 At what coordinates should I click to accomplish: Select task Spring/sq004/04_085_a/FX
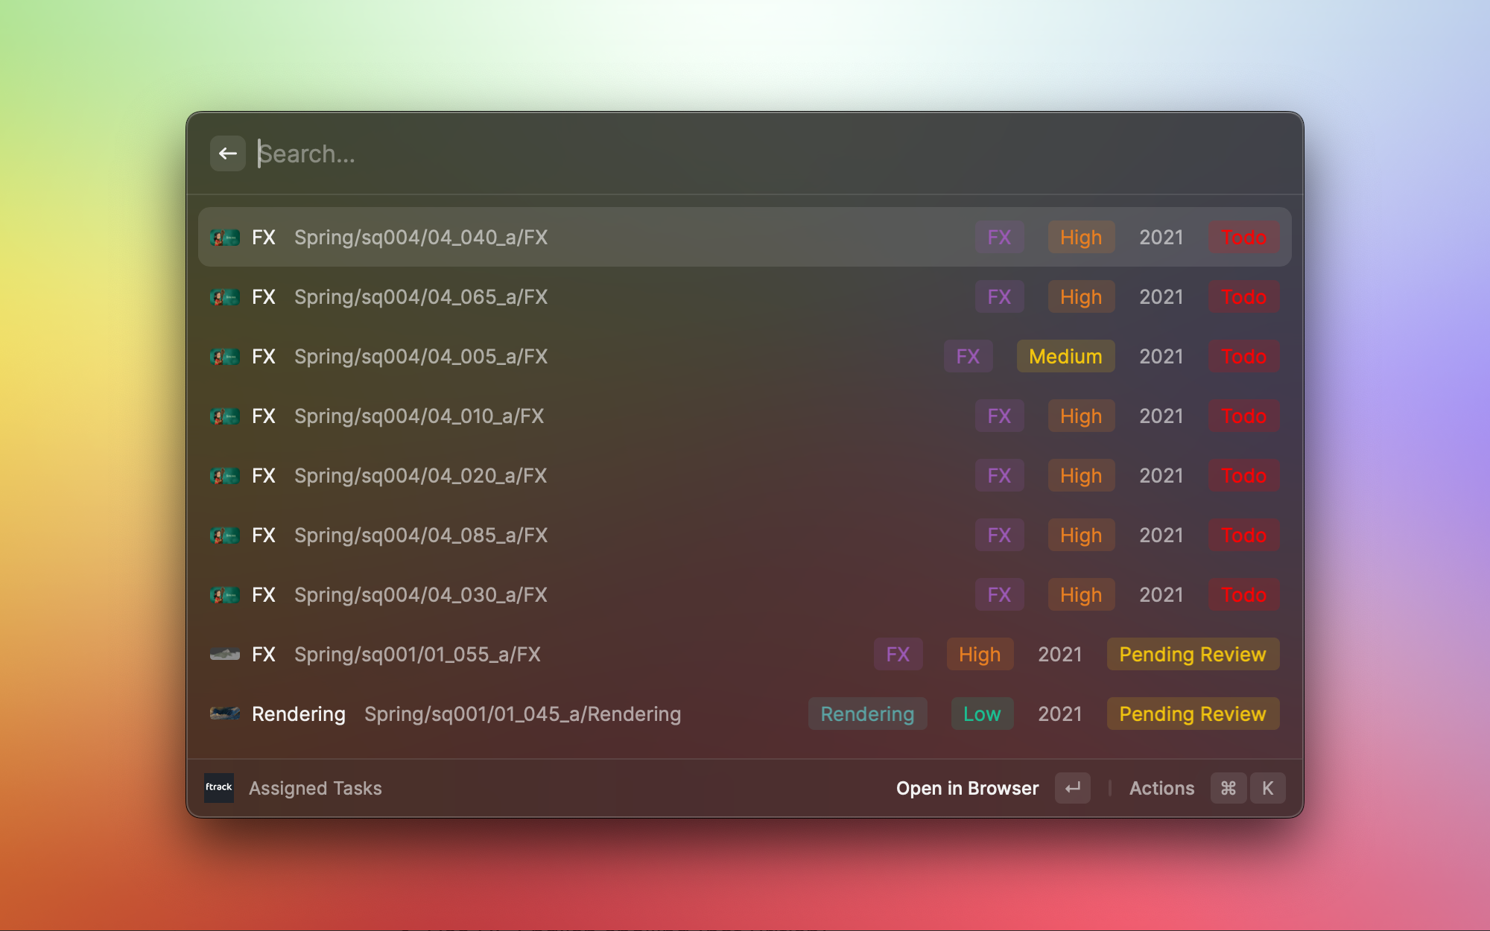tap(421, 536)
